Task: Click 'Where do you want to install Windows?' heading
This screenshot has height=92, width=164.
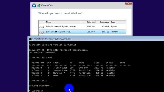Action: pyautogui.click(x=60, y=14)
